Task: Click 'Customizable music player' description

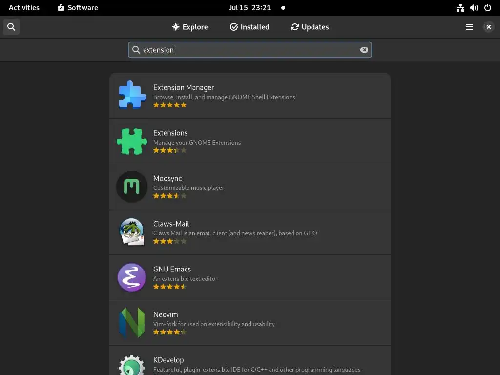Action: (x=189, y=188)
